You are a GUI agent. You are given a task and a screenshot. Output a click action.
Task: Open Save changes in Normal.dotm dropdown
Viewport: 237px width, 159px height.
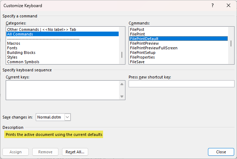point(67,117)
